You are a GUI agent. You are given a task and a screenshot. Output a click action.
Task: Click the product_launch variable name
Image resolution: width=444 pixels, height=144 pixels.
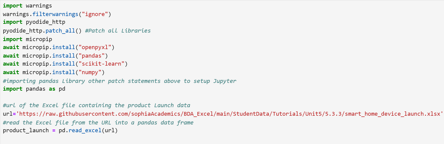click(x=26, y=130)
